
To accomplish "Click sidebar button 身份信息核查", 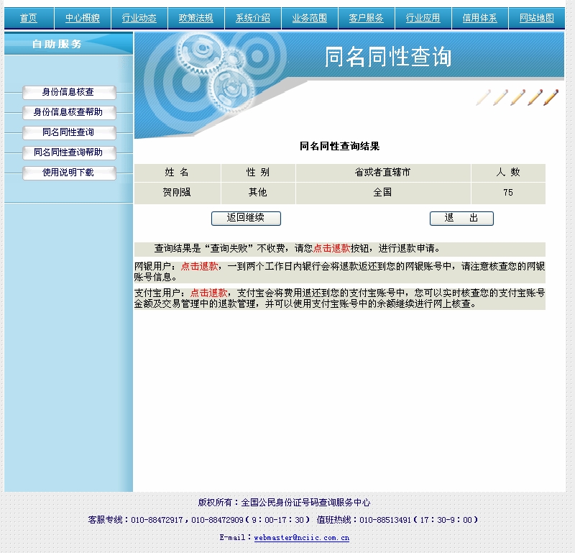I will point(69,92).
